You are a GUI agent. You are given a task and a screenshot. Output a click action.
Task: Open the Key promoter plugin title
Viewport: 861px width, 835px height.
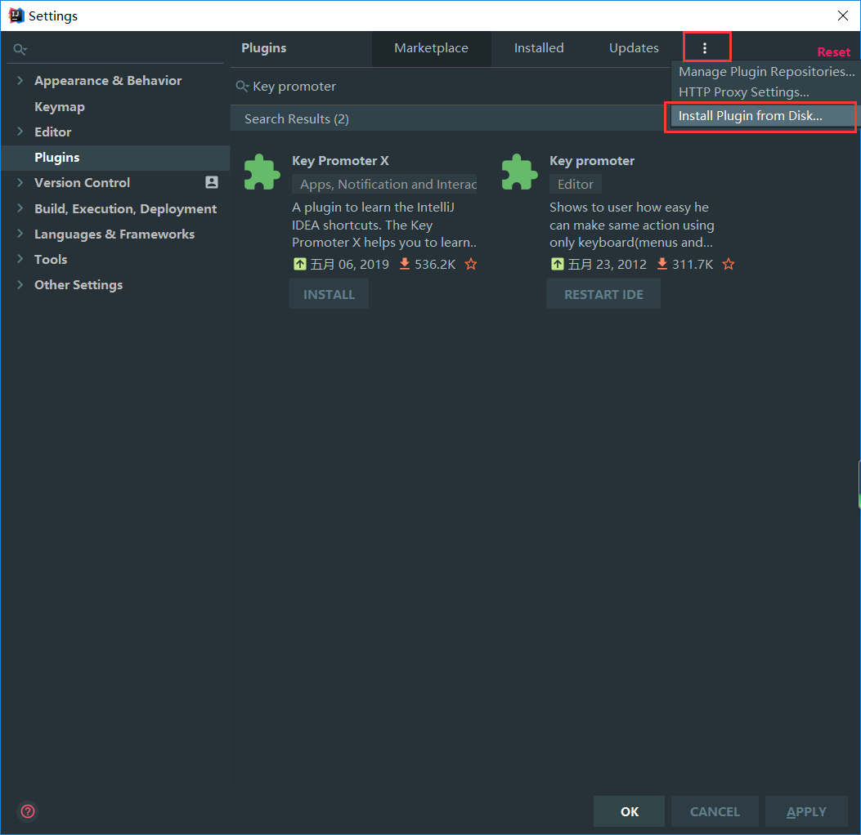pos(591,161)
